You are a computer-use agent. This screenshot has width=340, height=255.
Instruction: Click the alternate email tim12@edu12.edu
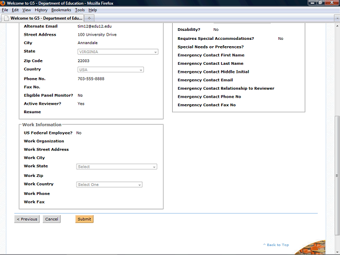[95, 26]
